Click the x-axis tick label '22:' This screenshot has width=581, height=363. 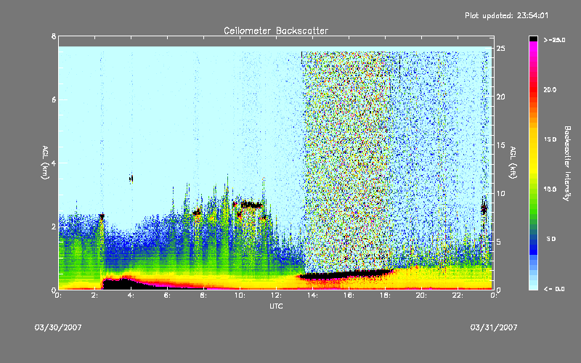tap(458, 295)
